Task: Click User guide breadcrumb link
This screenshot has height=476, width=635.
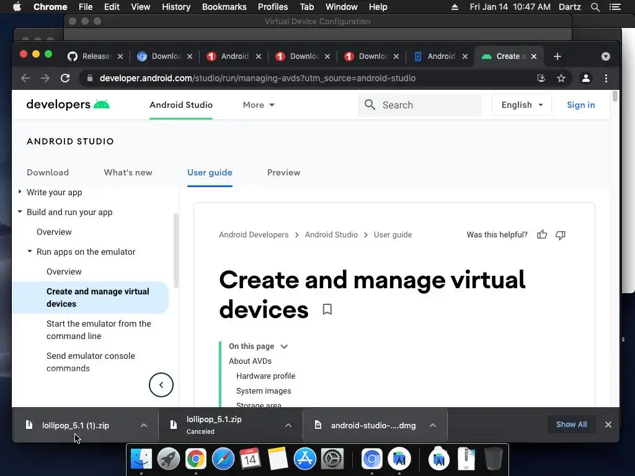Action: pyautogui.click(x=393, y=235)
